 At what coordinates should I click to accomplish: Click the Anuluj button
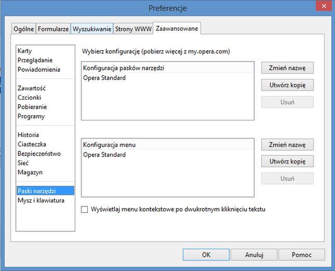coord(254,254)
